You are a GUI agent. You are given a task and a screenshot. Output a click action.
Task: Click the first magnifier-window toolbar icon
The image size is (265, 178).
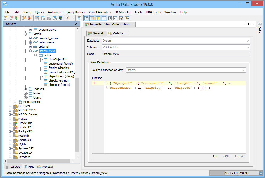click(x=37, y=18)
